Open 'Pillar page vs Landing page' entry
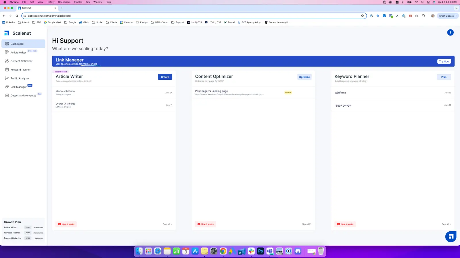This screenshot has height=258, width=460. click(x=253, y=93)
